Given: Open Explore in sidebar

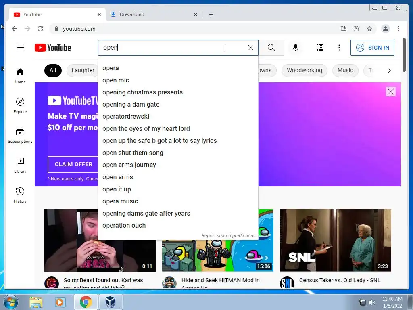Looking at the screenshot, I should [x=20, y=105].
